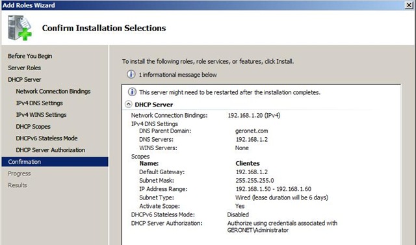
Task: Click binding value 192.168.1.20 (IPv4)
Action: [x=254, y=115]
